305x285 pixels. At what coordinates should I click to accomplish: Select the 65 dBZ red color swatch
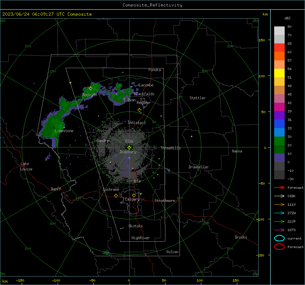pyautogui.click(x=279, y=47)
